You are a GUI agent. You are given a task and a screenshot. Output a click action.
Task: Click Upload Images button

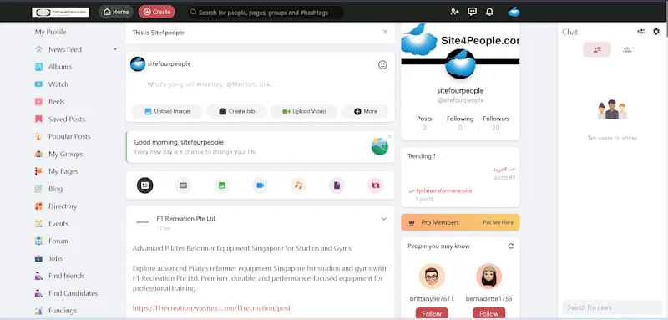(x=168, y=111)
